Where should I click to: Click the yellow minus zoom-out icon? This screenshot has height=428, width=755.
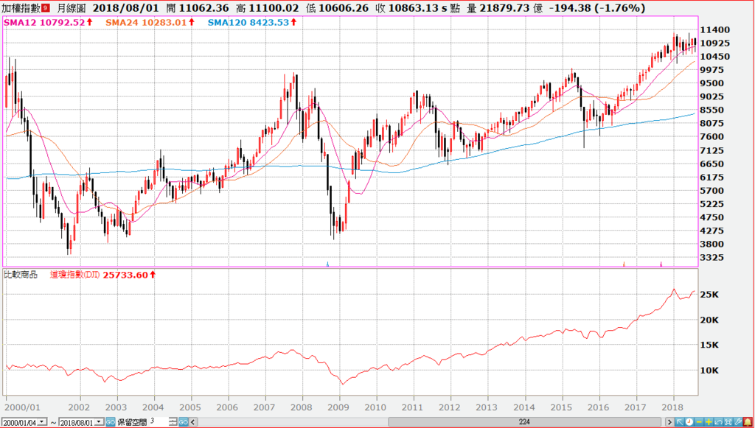click(699, 422)
